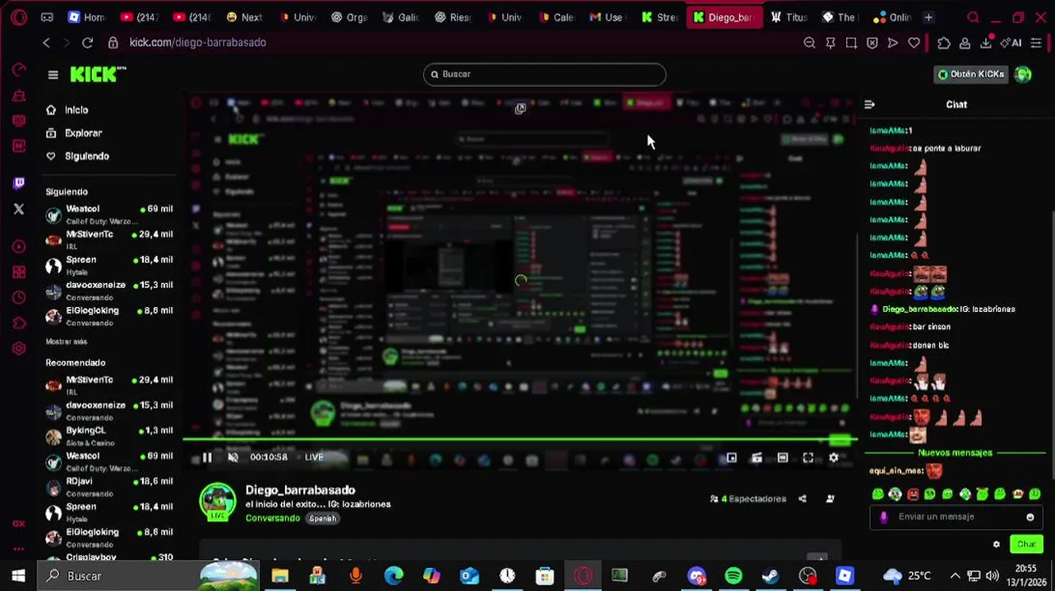
Task: Open X Twitter in Opera sidebar
Action: click(19, 209)
